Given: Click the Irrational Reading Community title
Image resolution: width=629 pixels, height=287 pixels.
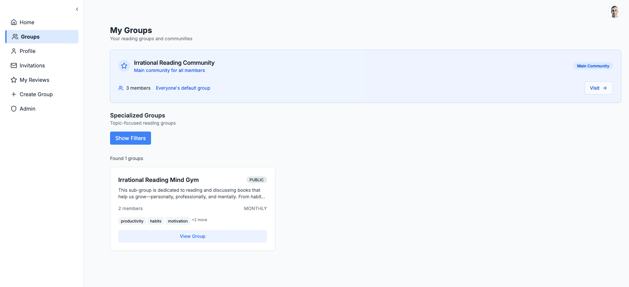Looking at the screenshot, I should (x=174, y=63).
